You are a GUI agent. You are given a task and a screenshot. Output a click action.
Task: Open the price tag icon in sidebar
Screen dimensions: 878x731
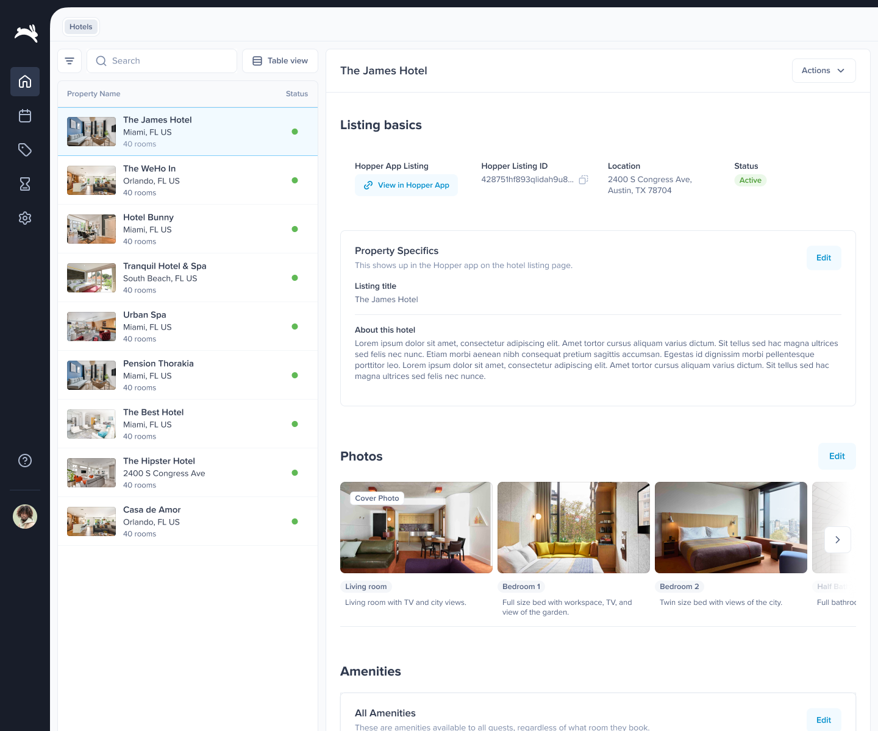25,150
